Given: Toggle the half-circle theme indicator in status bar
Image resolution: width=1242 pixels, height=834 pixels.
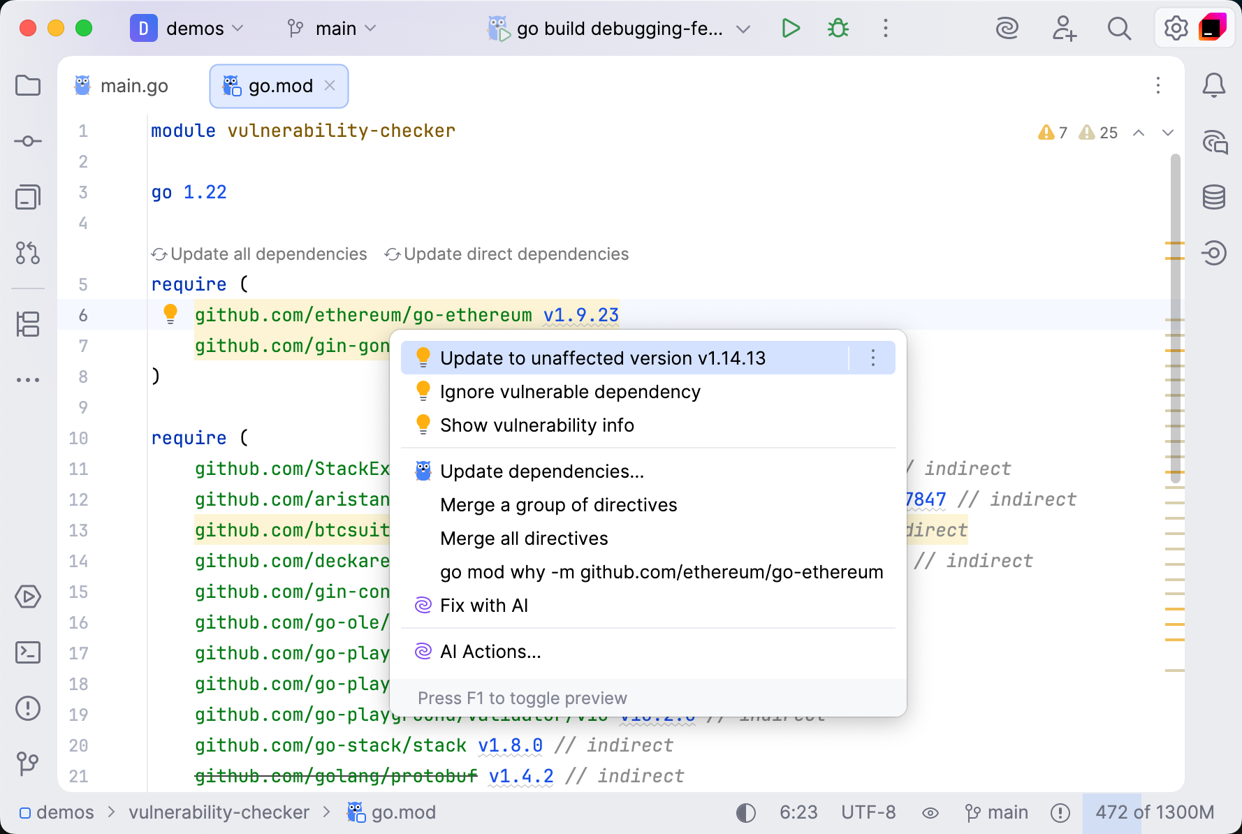Looking at the screenshot, I should tap(746, 813).
